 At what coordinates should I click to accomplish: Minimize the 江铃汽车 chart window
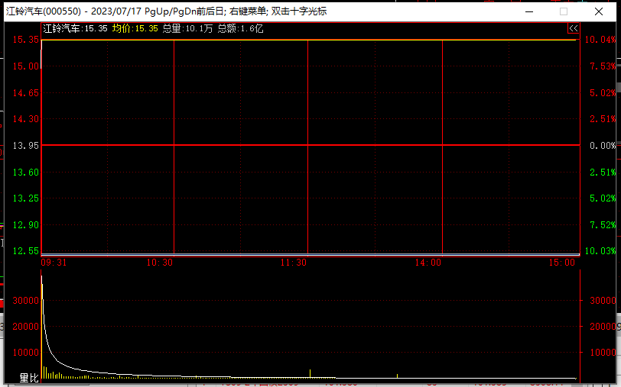click(x=529, y=11)
